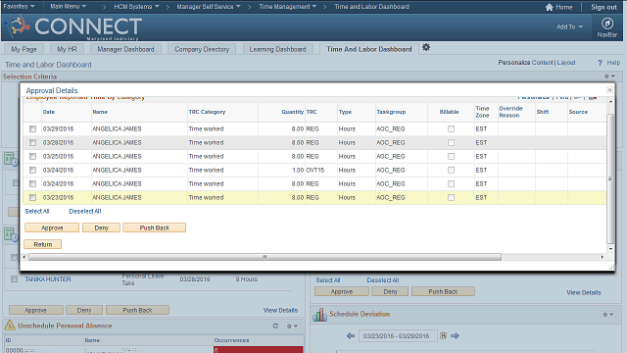Expand the Main Menu dropdown
This screenshot has height=353, width=627.
pyautogui.click(x=68, y=7)
